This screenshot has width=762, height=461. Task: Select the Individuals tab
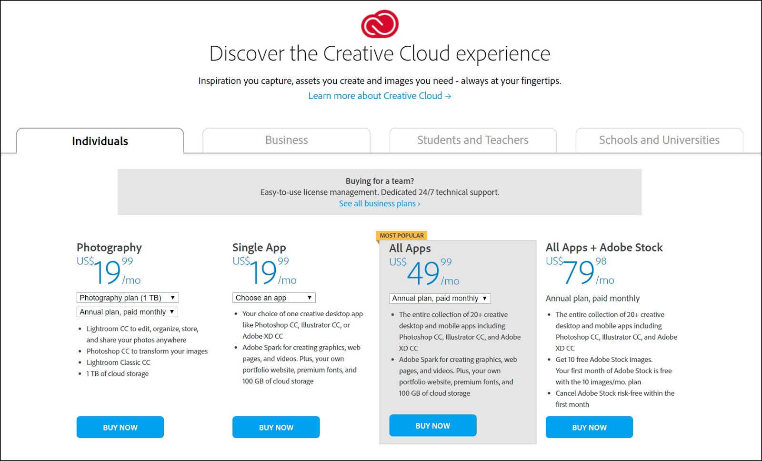click(100, 141)
